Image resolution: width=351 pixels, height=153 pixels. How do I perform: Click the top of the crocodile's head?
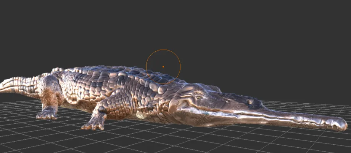(x=201, y=88)
